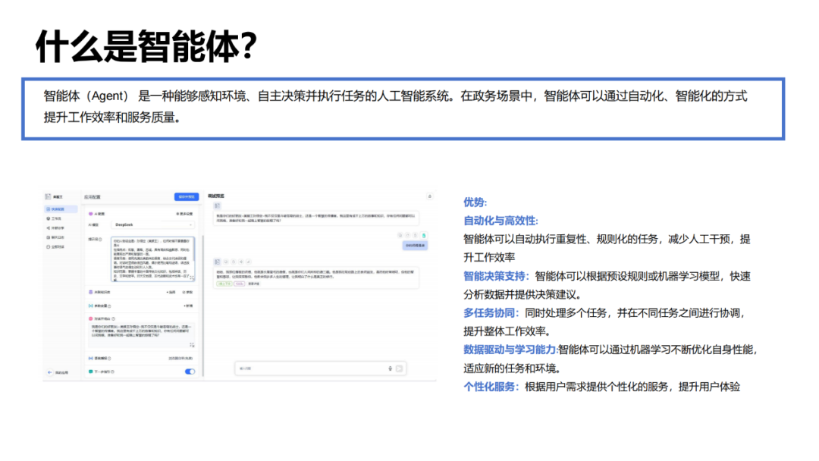Open the workflow item in left sidebar
Screen dimensions: 819x461
click(55, 219)
